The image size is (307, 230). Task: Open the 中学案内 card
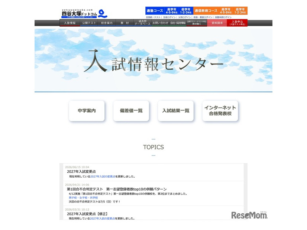point(87,111)
